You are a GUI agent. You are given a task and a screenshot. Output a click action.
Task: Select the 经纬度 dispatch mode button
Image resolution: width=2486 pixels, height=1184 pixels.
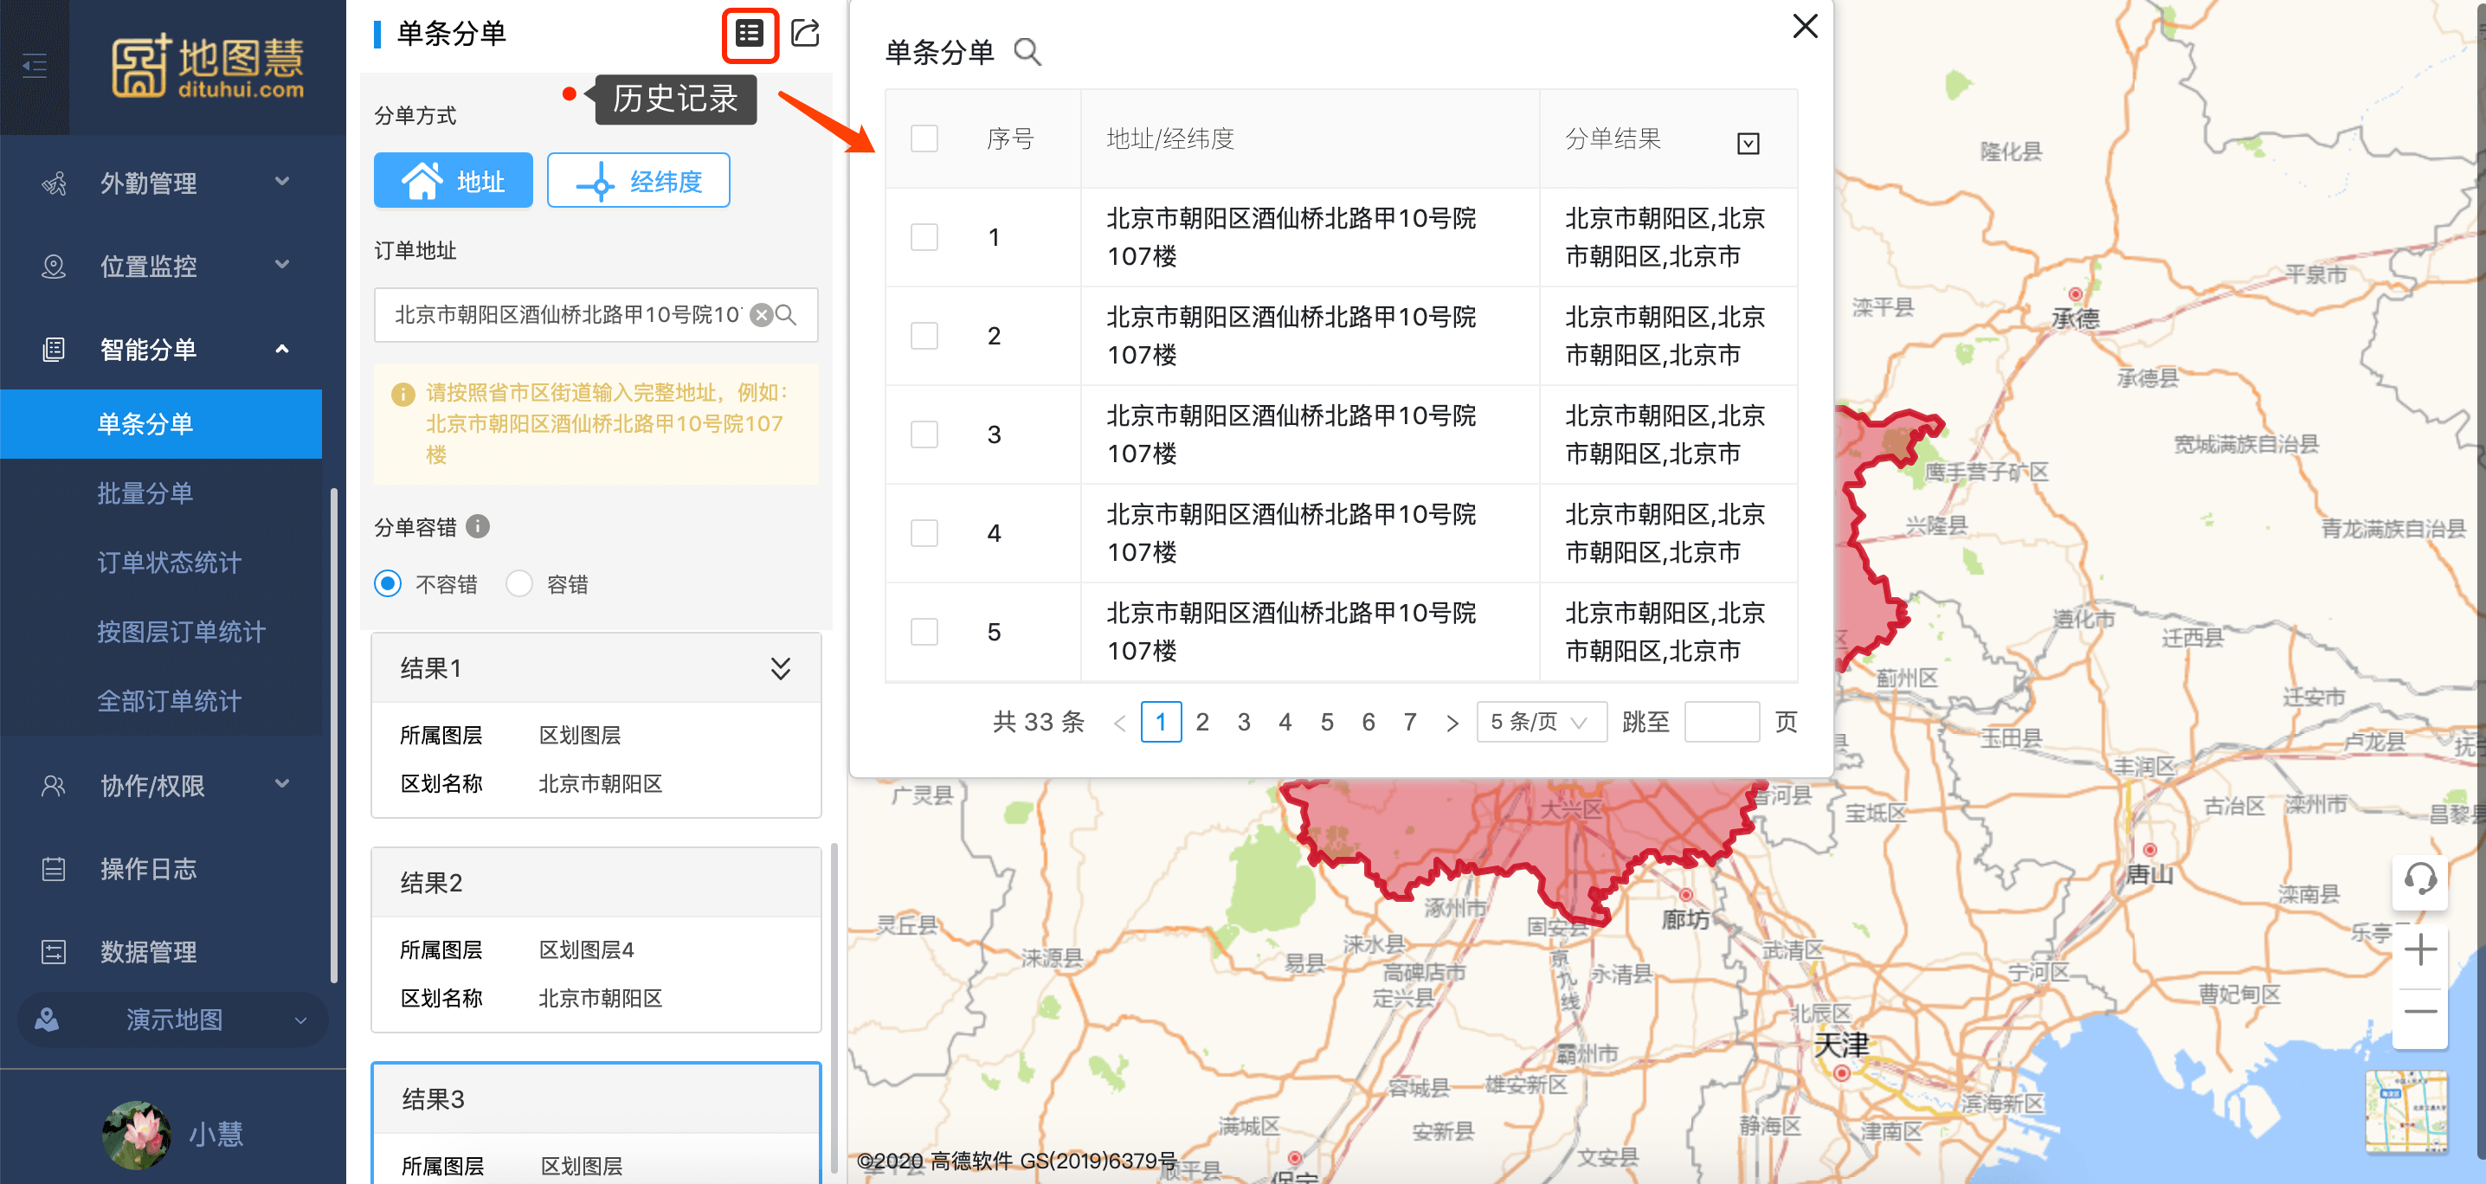(x=639, y=179)
